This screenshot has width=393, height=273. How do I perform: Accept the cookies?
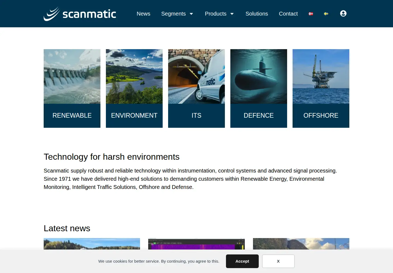tap(242, 261)
